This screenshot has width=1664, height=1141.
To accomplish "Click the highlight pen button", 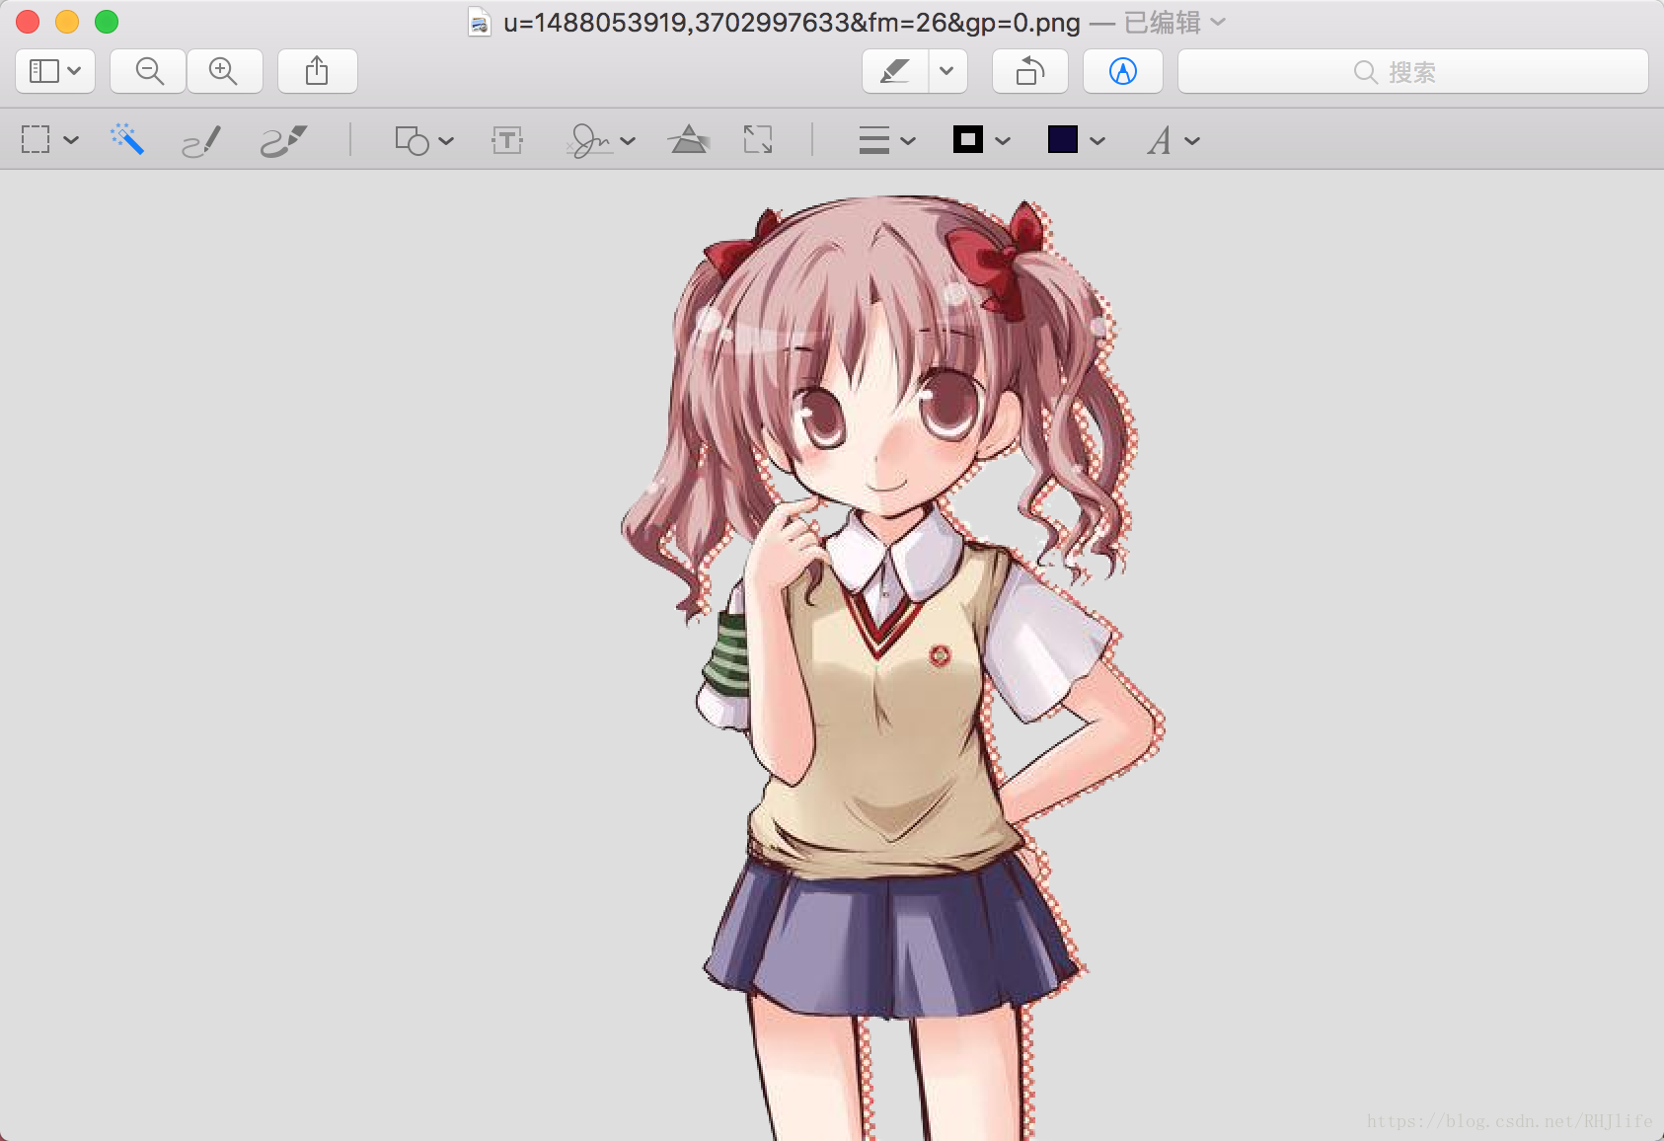I will pos(895,71).
